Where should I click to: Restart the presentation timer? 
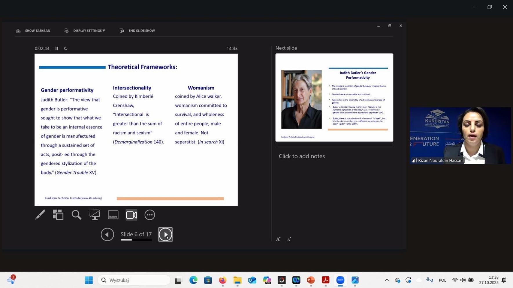pos(66,48)
